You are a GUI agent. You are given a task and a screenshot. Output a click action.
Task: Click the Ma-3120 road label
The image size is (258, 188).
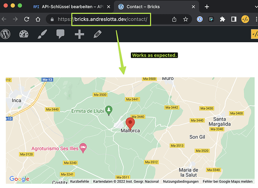26,154
